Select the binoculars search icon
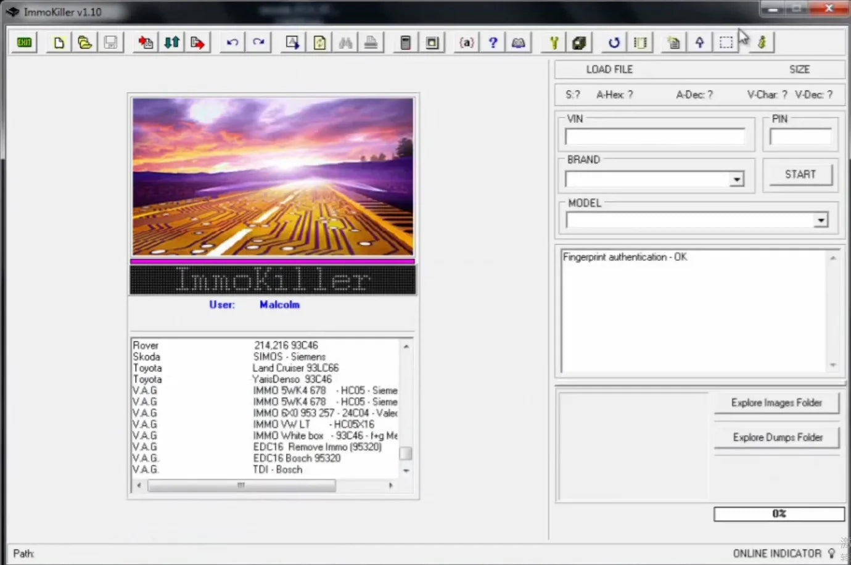 345,42
